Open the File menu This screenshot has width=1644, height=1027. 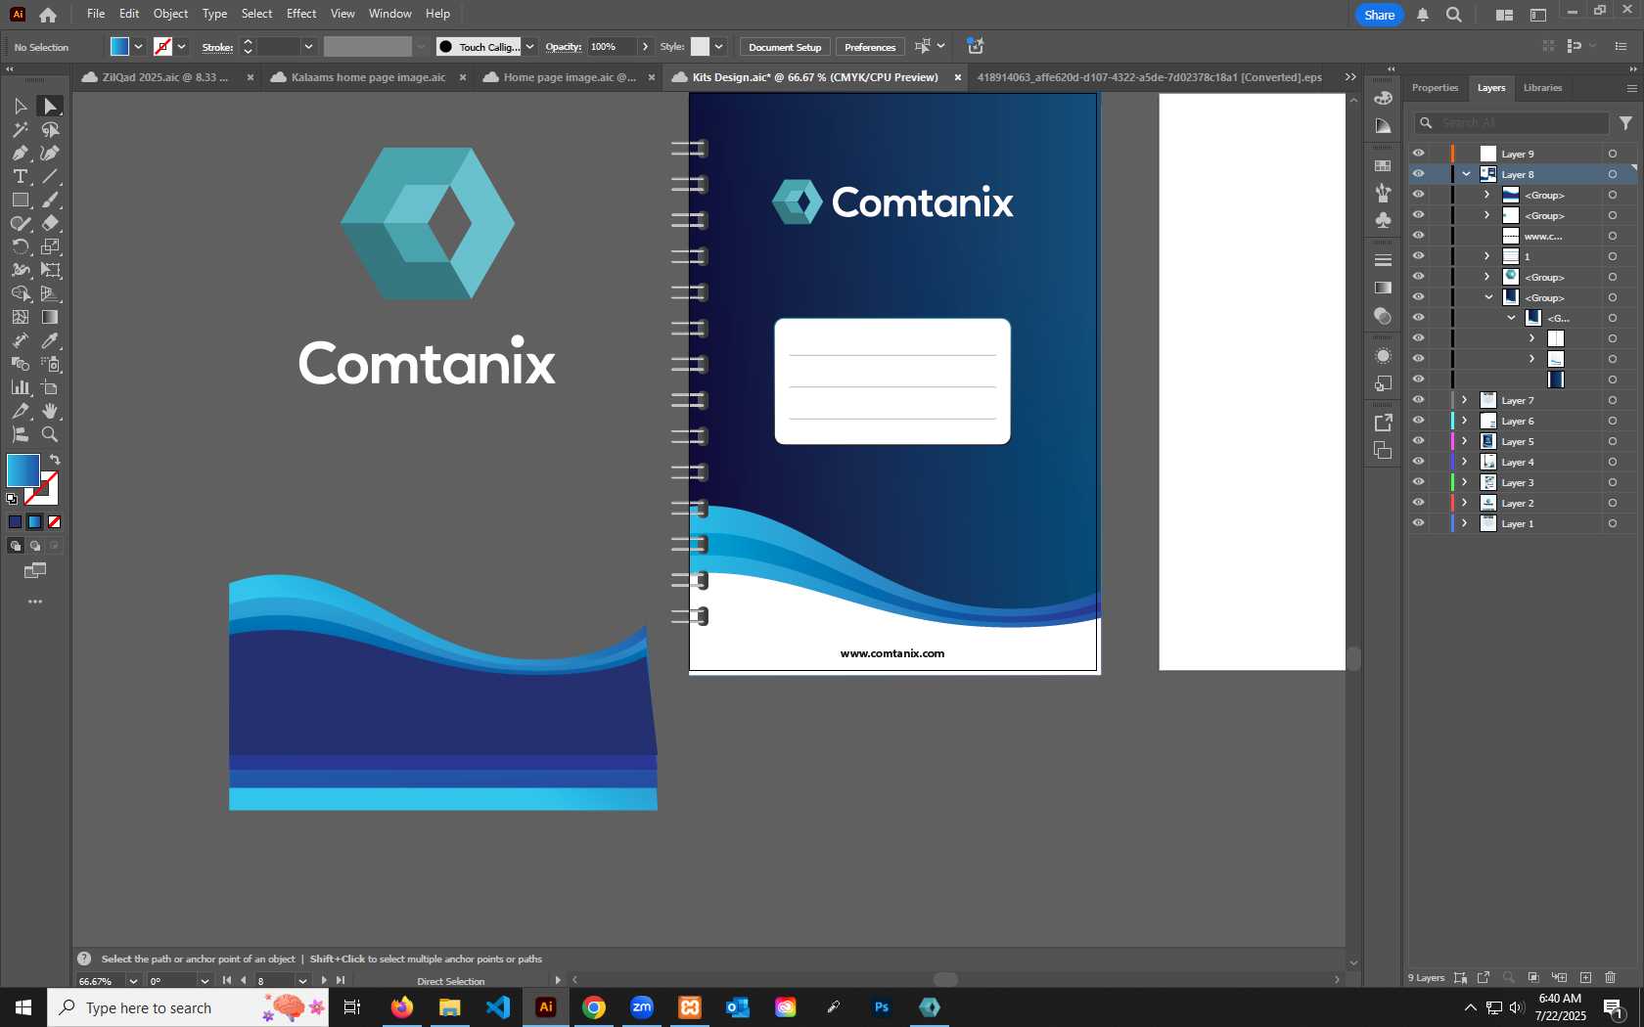point(96,14)
